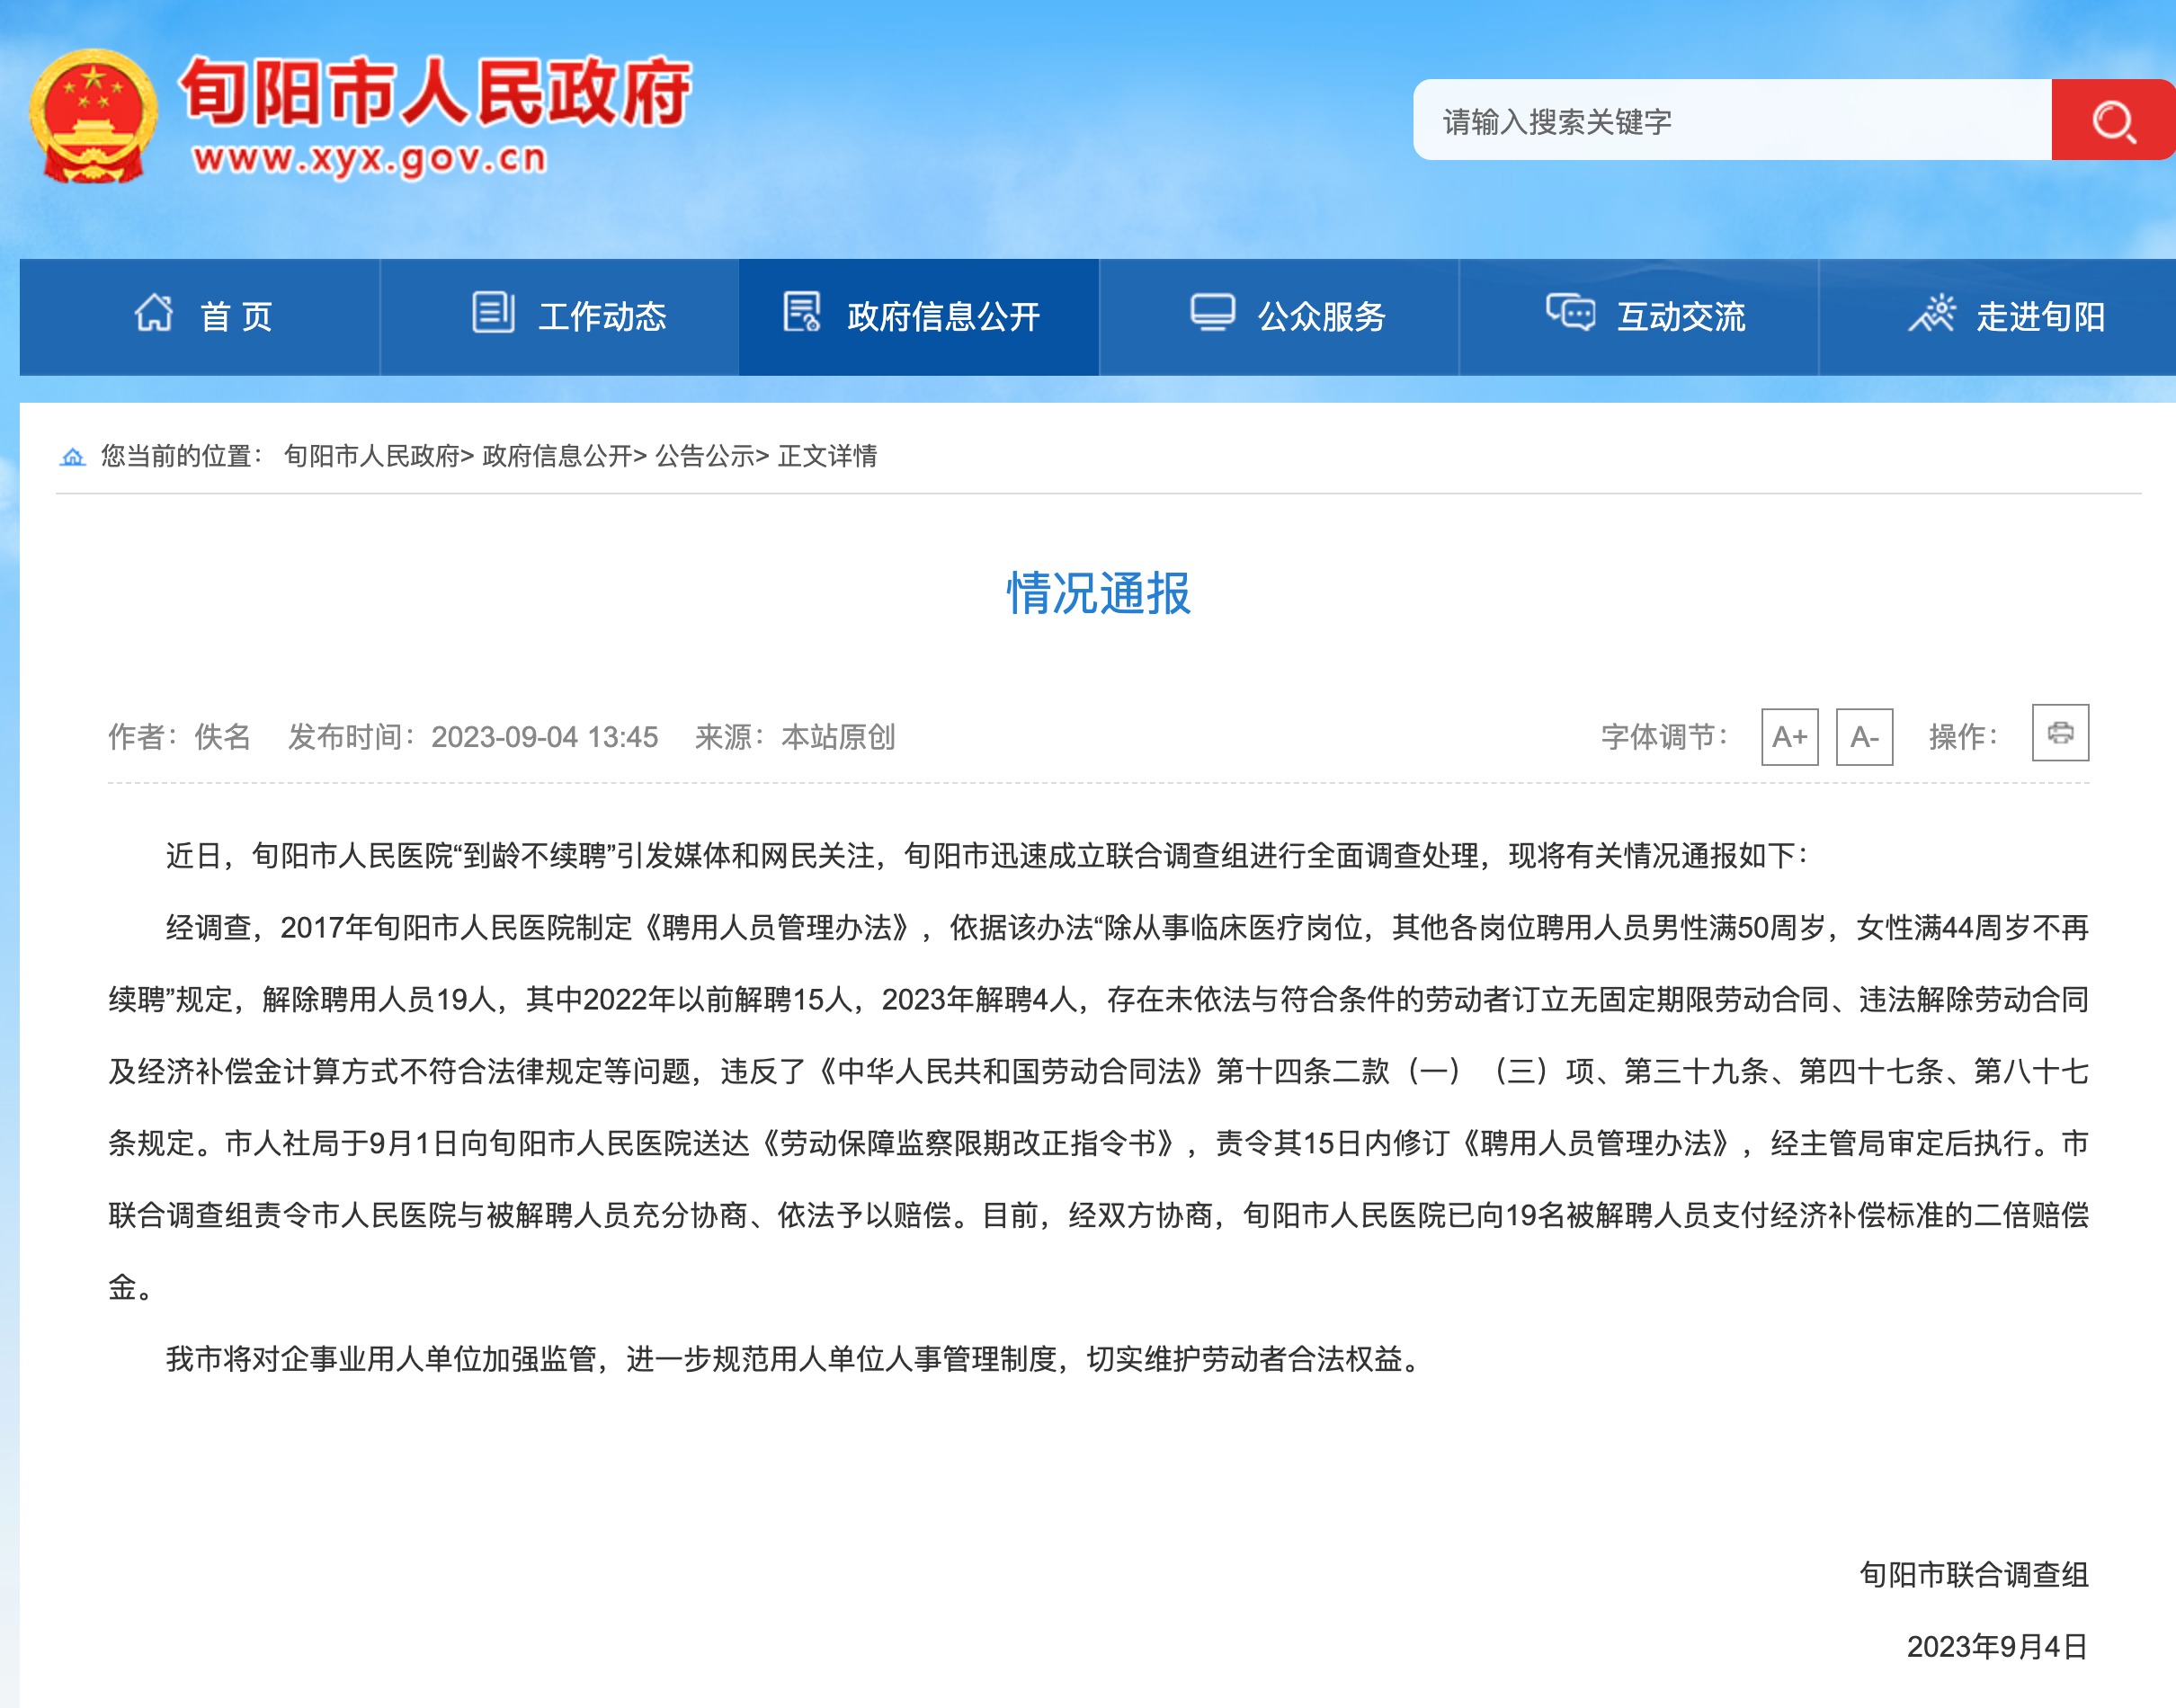Decrease font size with A- button
Viewport: 2176px width, 1708px height.
coord(1864,737)
